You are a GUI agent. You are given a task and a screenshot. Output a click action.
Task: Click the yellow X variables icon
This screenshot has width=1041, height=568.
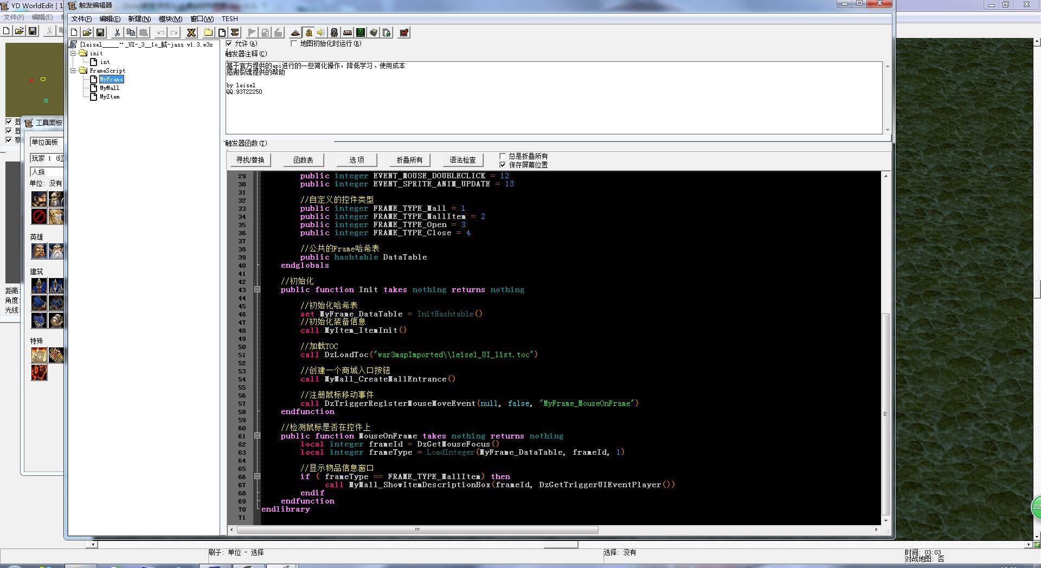click(191, 33)
